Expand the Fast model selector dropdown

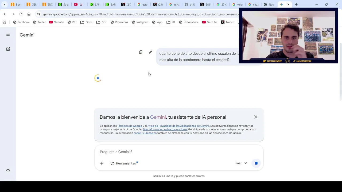point(241,163)
